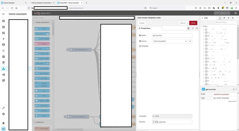The width and height of the screenshot is (239, 131).
Task: Open the Server Home Assistant dropdown
Action: pyautogui.click(x=169, y=41)
